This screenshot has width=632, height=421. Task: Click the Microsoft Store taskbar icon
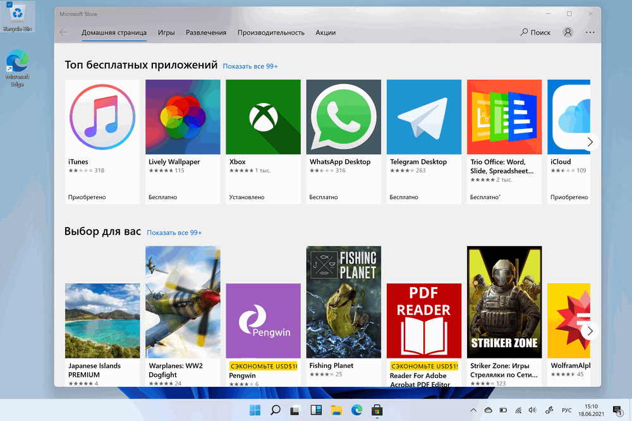point(377,410)
